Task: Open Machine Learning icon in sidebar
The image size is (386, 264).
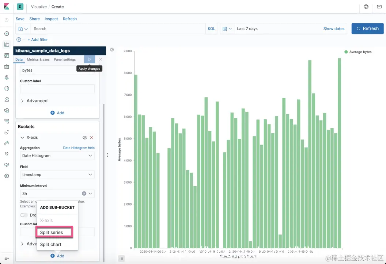Action: click(7, 88)
